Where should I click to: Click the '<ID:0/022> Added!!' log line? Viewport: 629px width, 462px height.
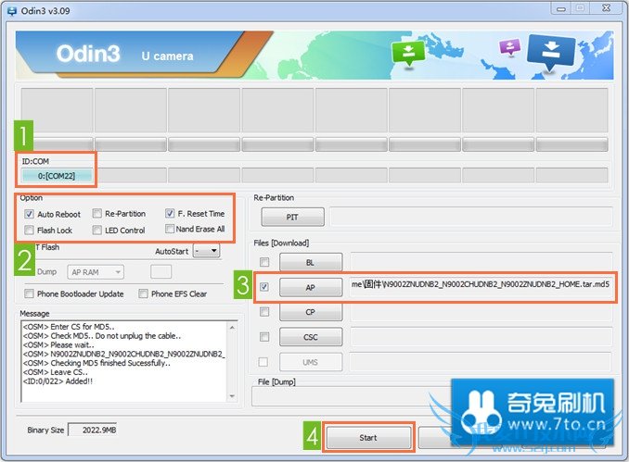(58, 381)
